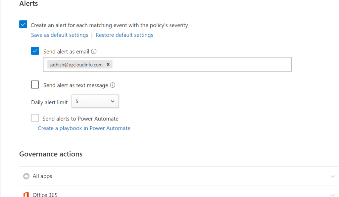Open the Daily alert limit dropdown
The width and height of the screenshot is (339, 197).
95,101
